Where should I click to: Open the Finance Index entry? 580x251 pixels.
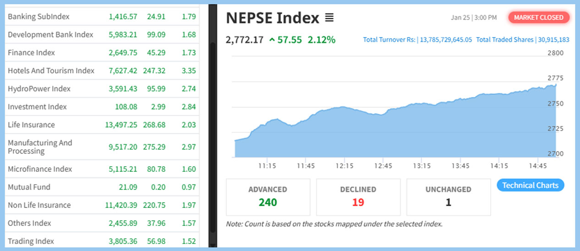click(31, 53)
